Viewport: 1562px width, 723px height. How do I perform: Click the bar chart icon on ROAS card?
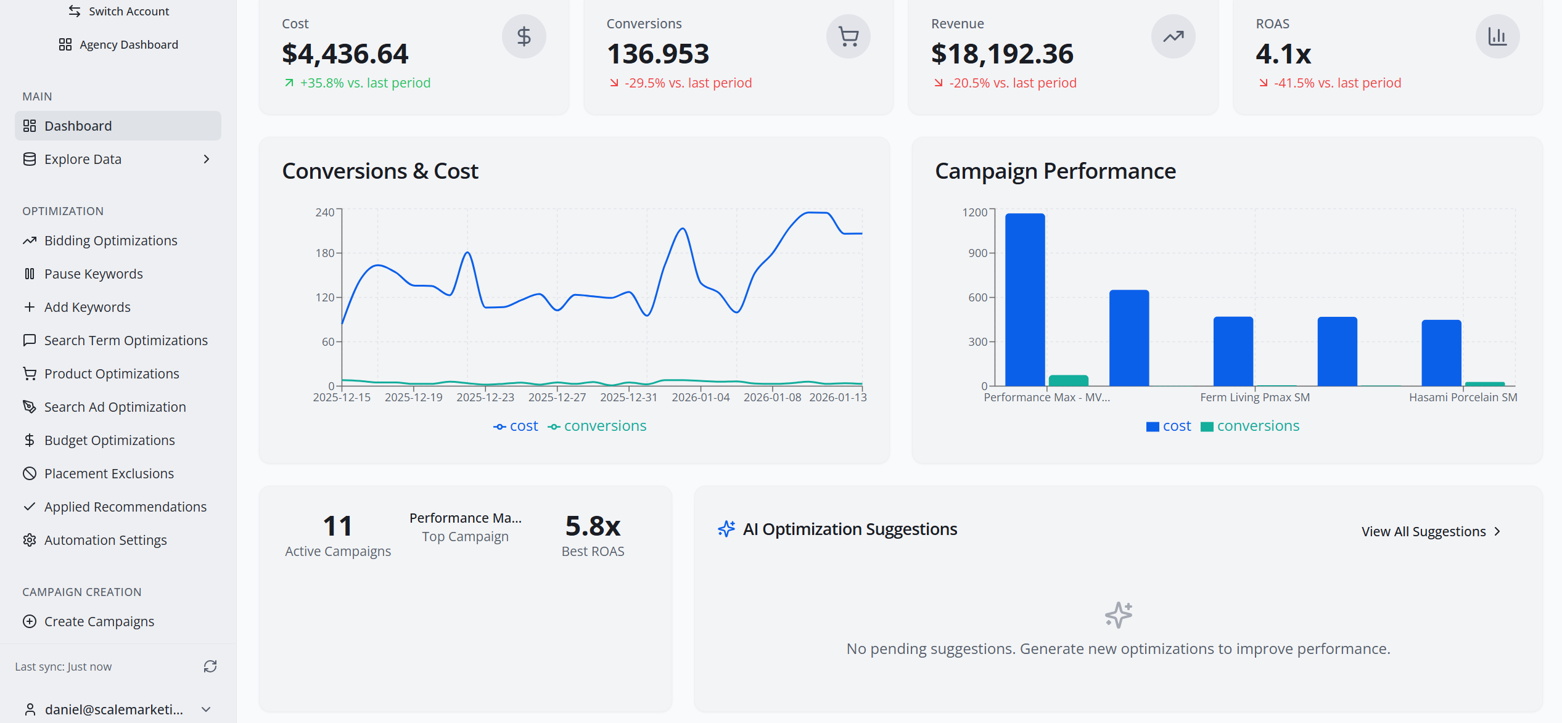[1497, 36]
